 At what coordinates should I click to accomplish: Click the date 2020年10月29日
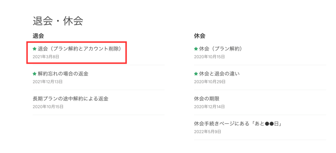[209, 82]
